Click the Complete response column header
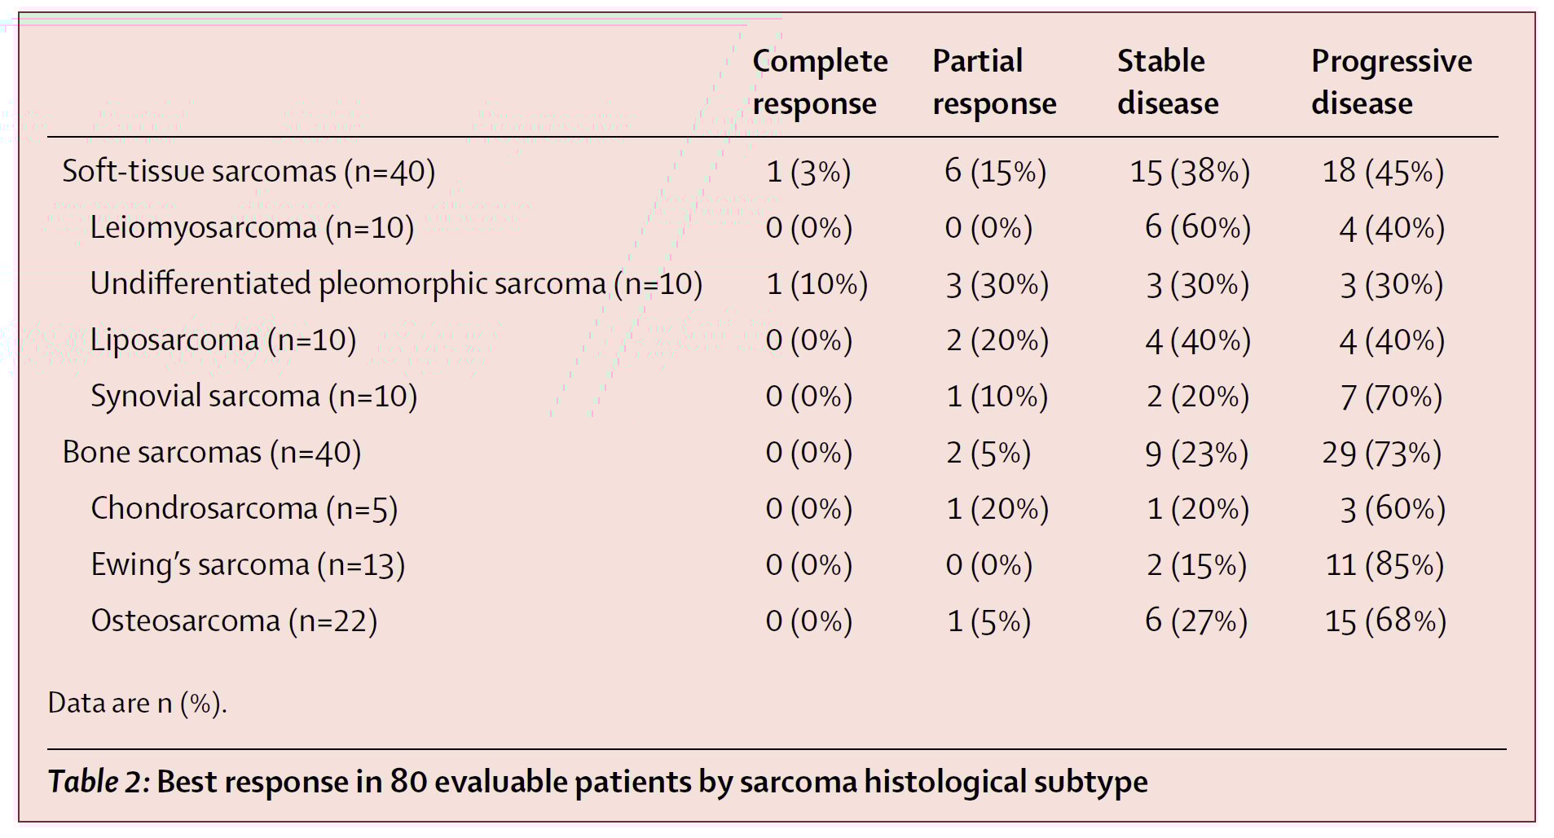1554x838 pixels. coord(819,82)
